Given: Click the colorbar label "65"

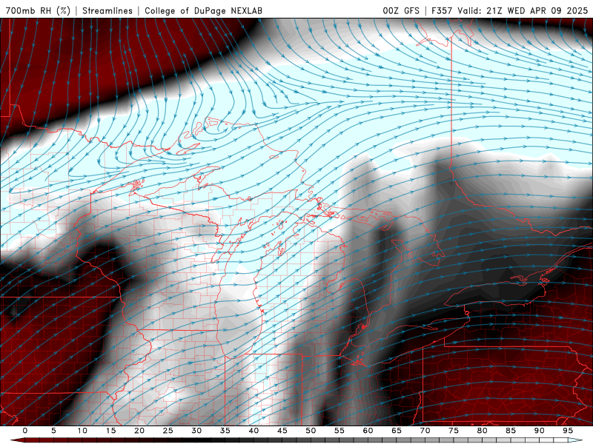Looking at the screenshot, I should (397, 431).
